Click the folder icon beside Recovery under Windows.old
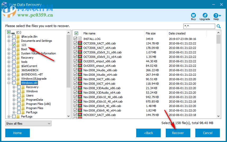The image size is (227, 142). [x=23, y=87]
